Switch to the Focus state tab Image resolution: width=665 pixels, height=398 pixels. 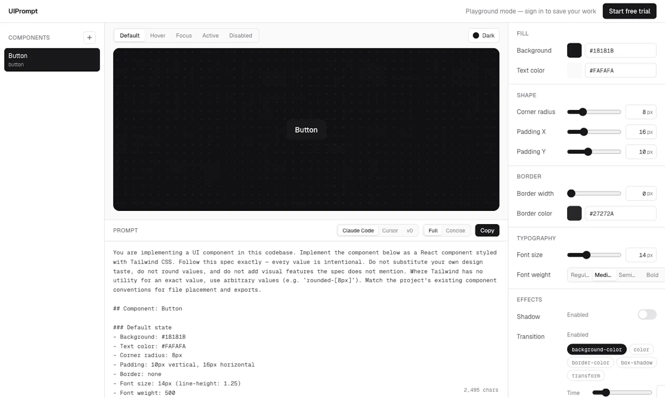184,36
